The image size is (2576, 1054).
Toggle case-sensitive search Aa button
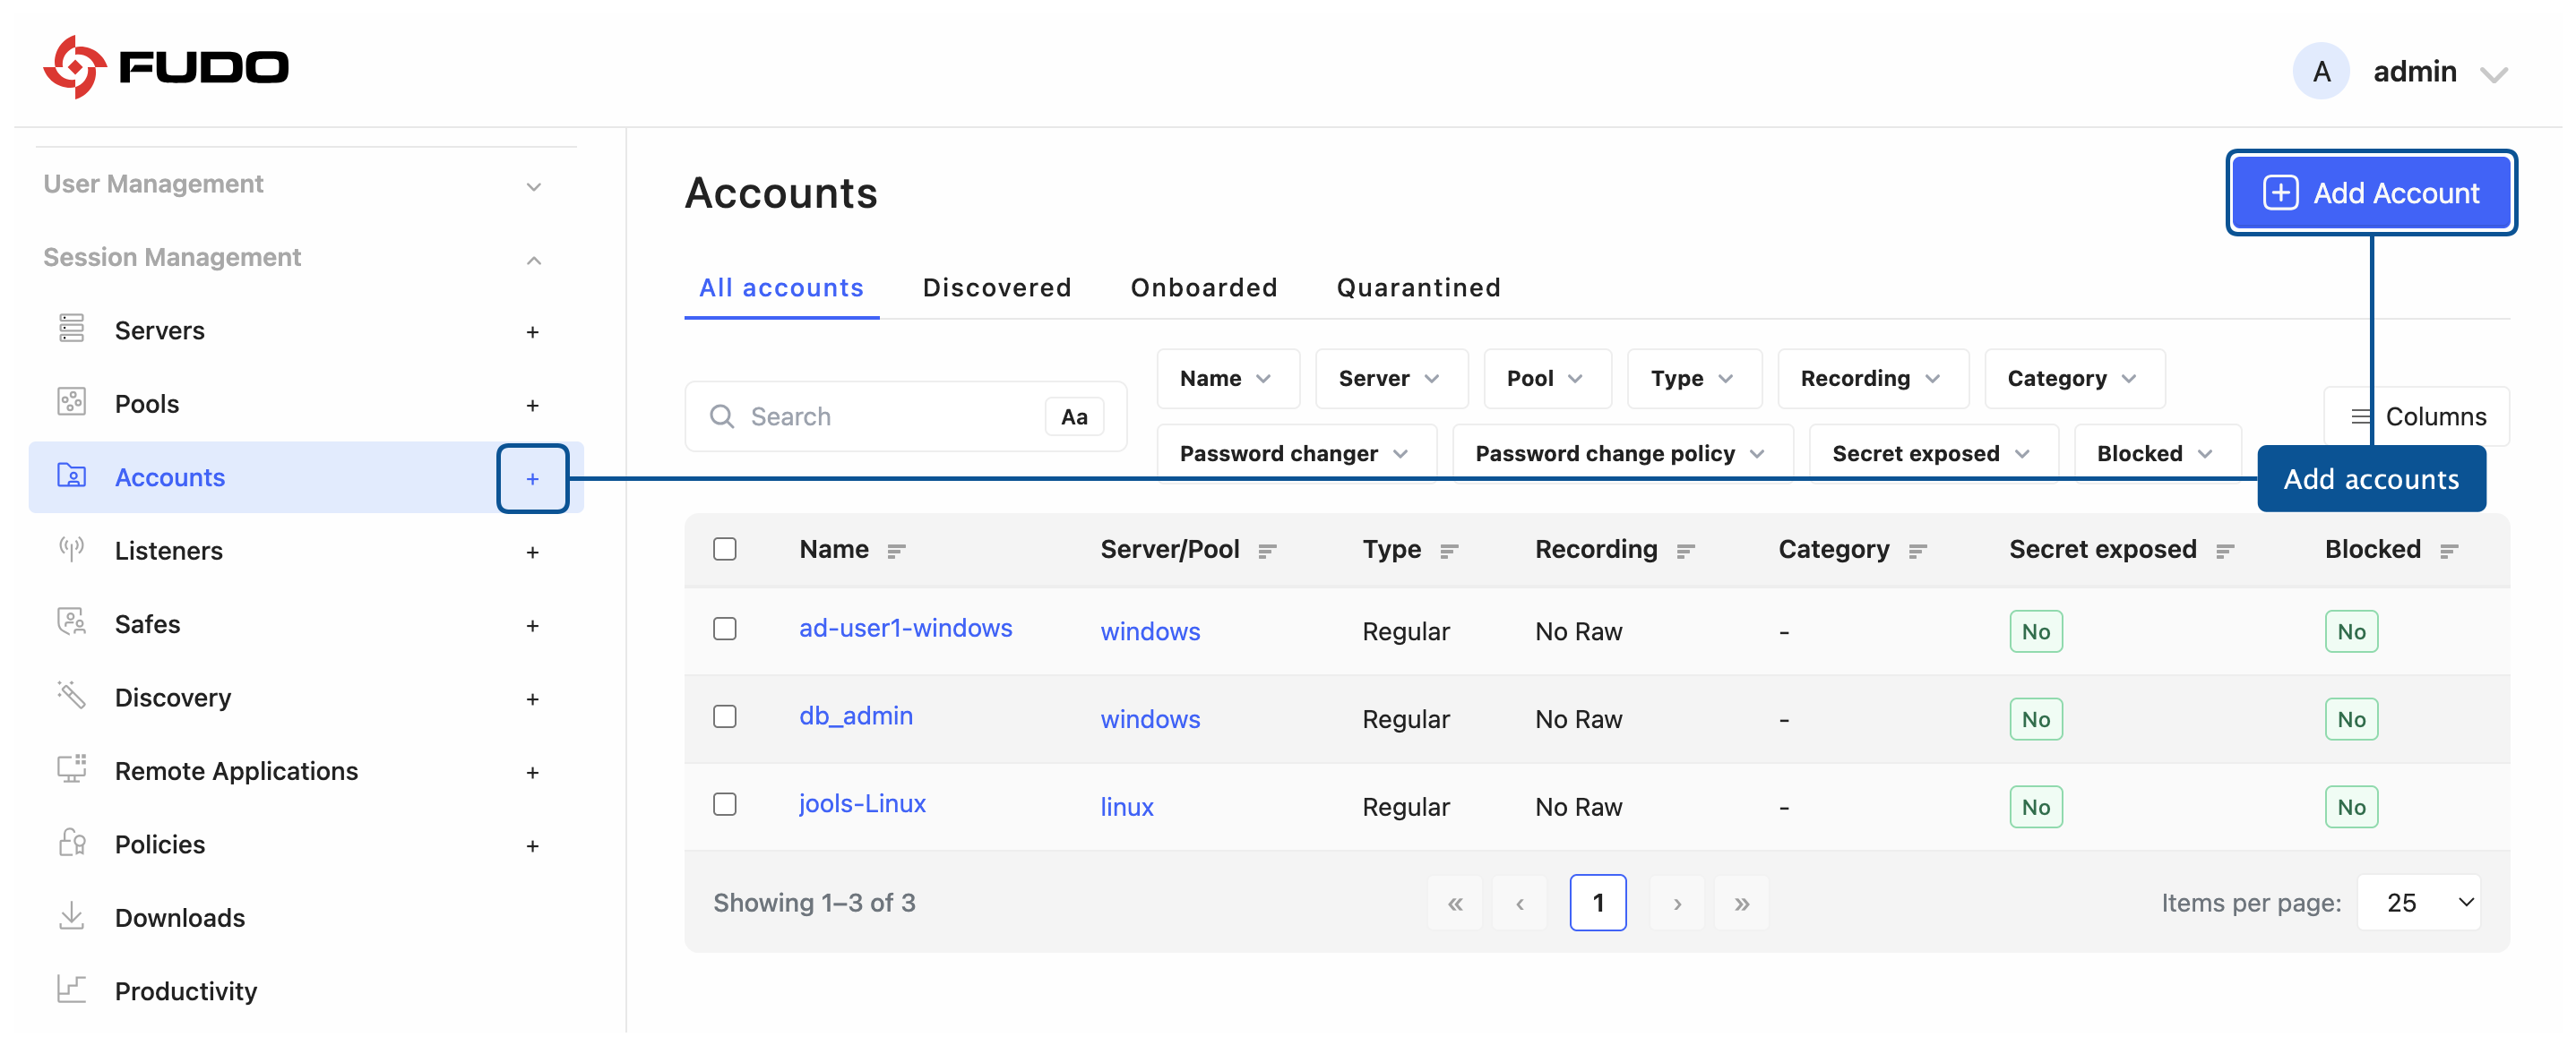[x=1074, y=416]
